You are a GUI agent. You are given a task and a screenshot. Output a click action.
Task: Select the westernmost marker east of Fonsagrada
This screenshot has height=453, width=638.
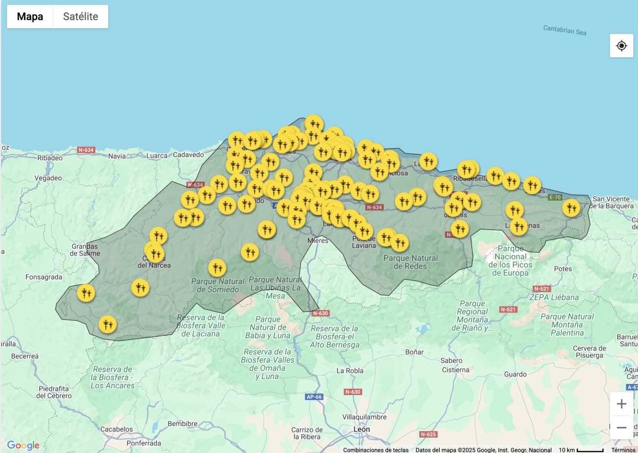86,292
